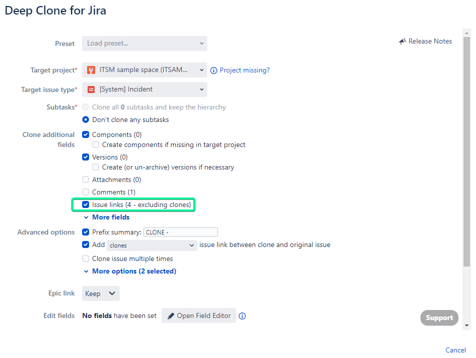476x358 pixels.
Task: Click the pencil icon in Open Field Editor
Action: pos(171,316)
